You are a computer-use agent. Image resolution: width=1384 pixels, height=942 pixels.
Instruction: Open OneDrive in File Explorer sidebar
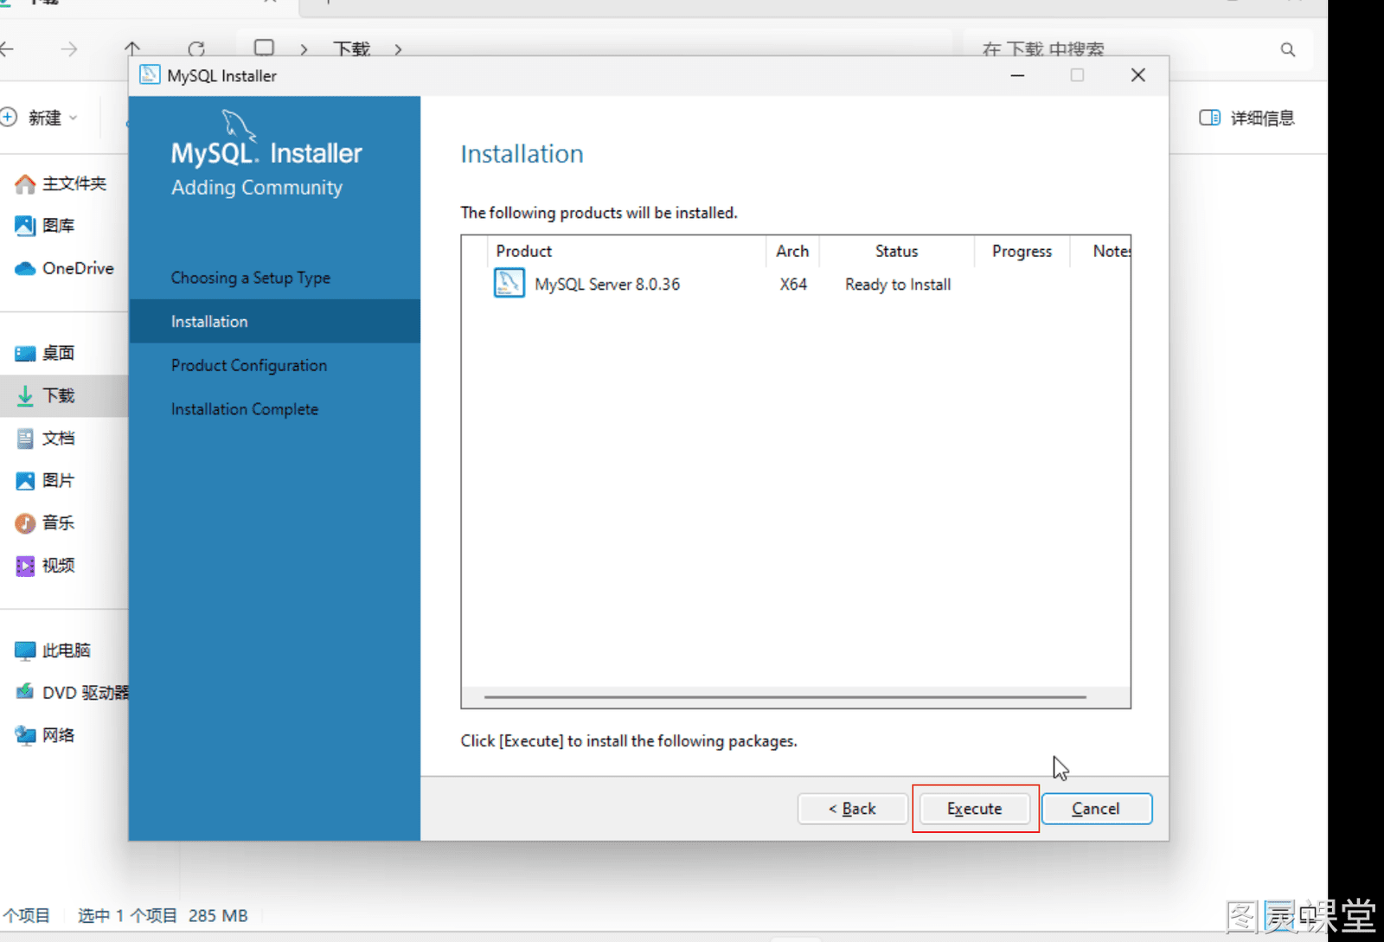coord(78,268)
